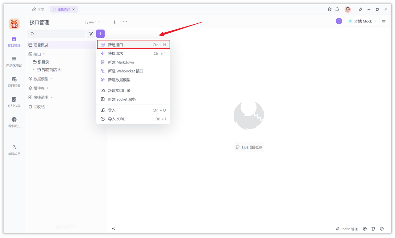The height and width of the screenshot is (238, 395).
Task: Click the 打开项目概览 button
Action: pos(249,147)
